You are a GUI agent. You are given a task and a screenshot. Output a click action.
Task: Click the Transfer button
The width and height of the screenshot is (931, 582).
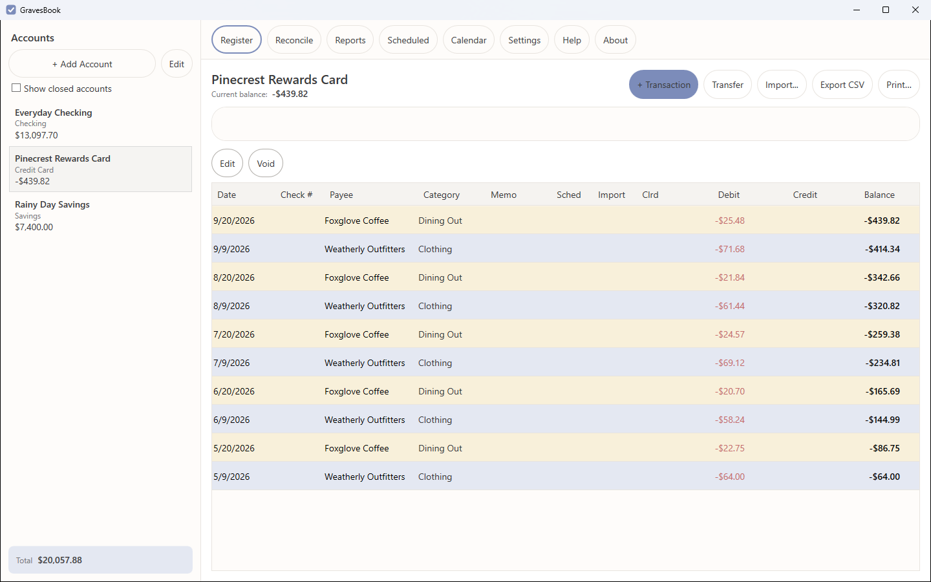727,85
